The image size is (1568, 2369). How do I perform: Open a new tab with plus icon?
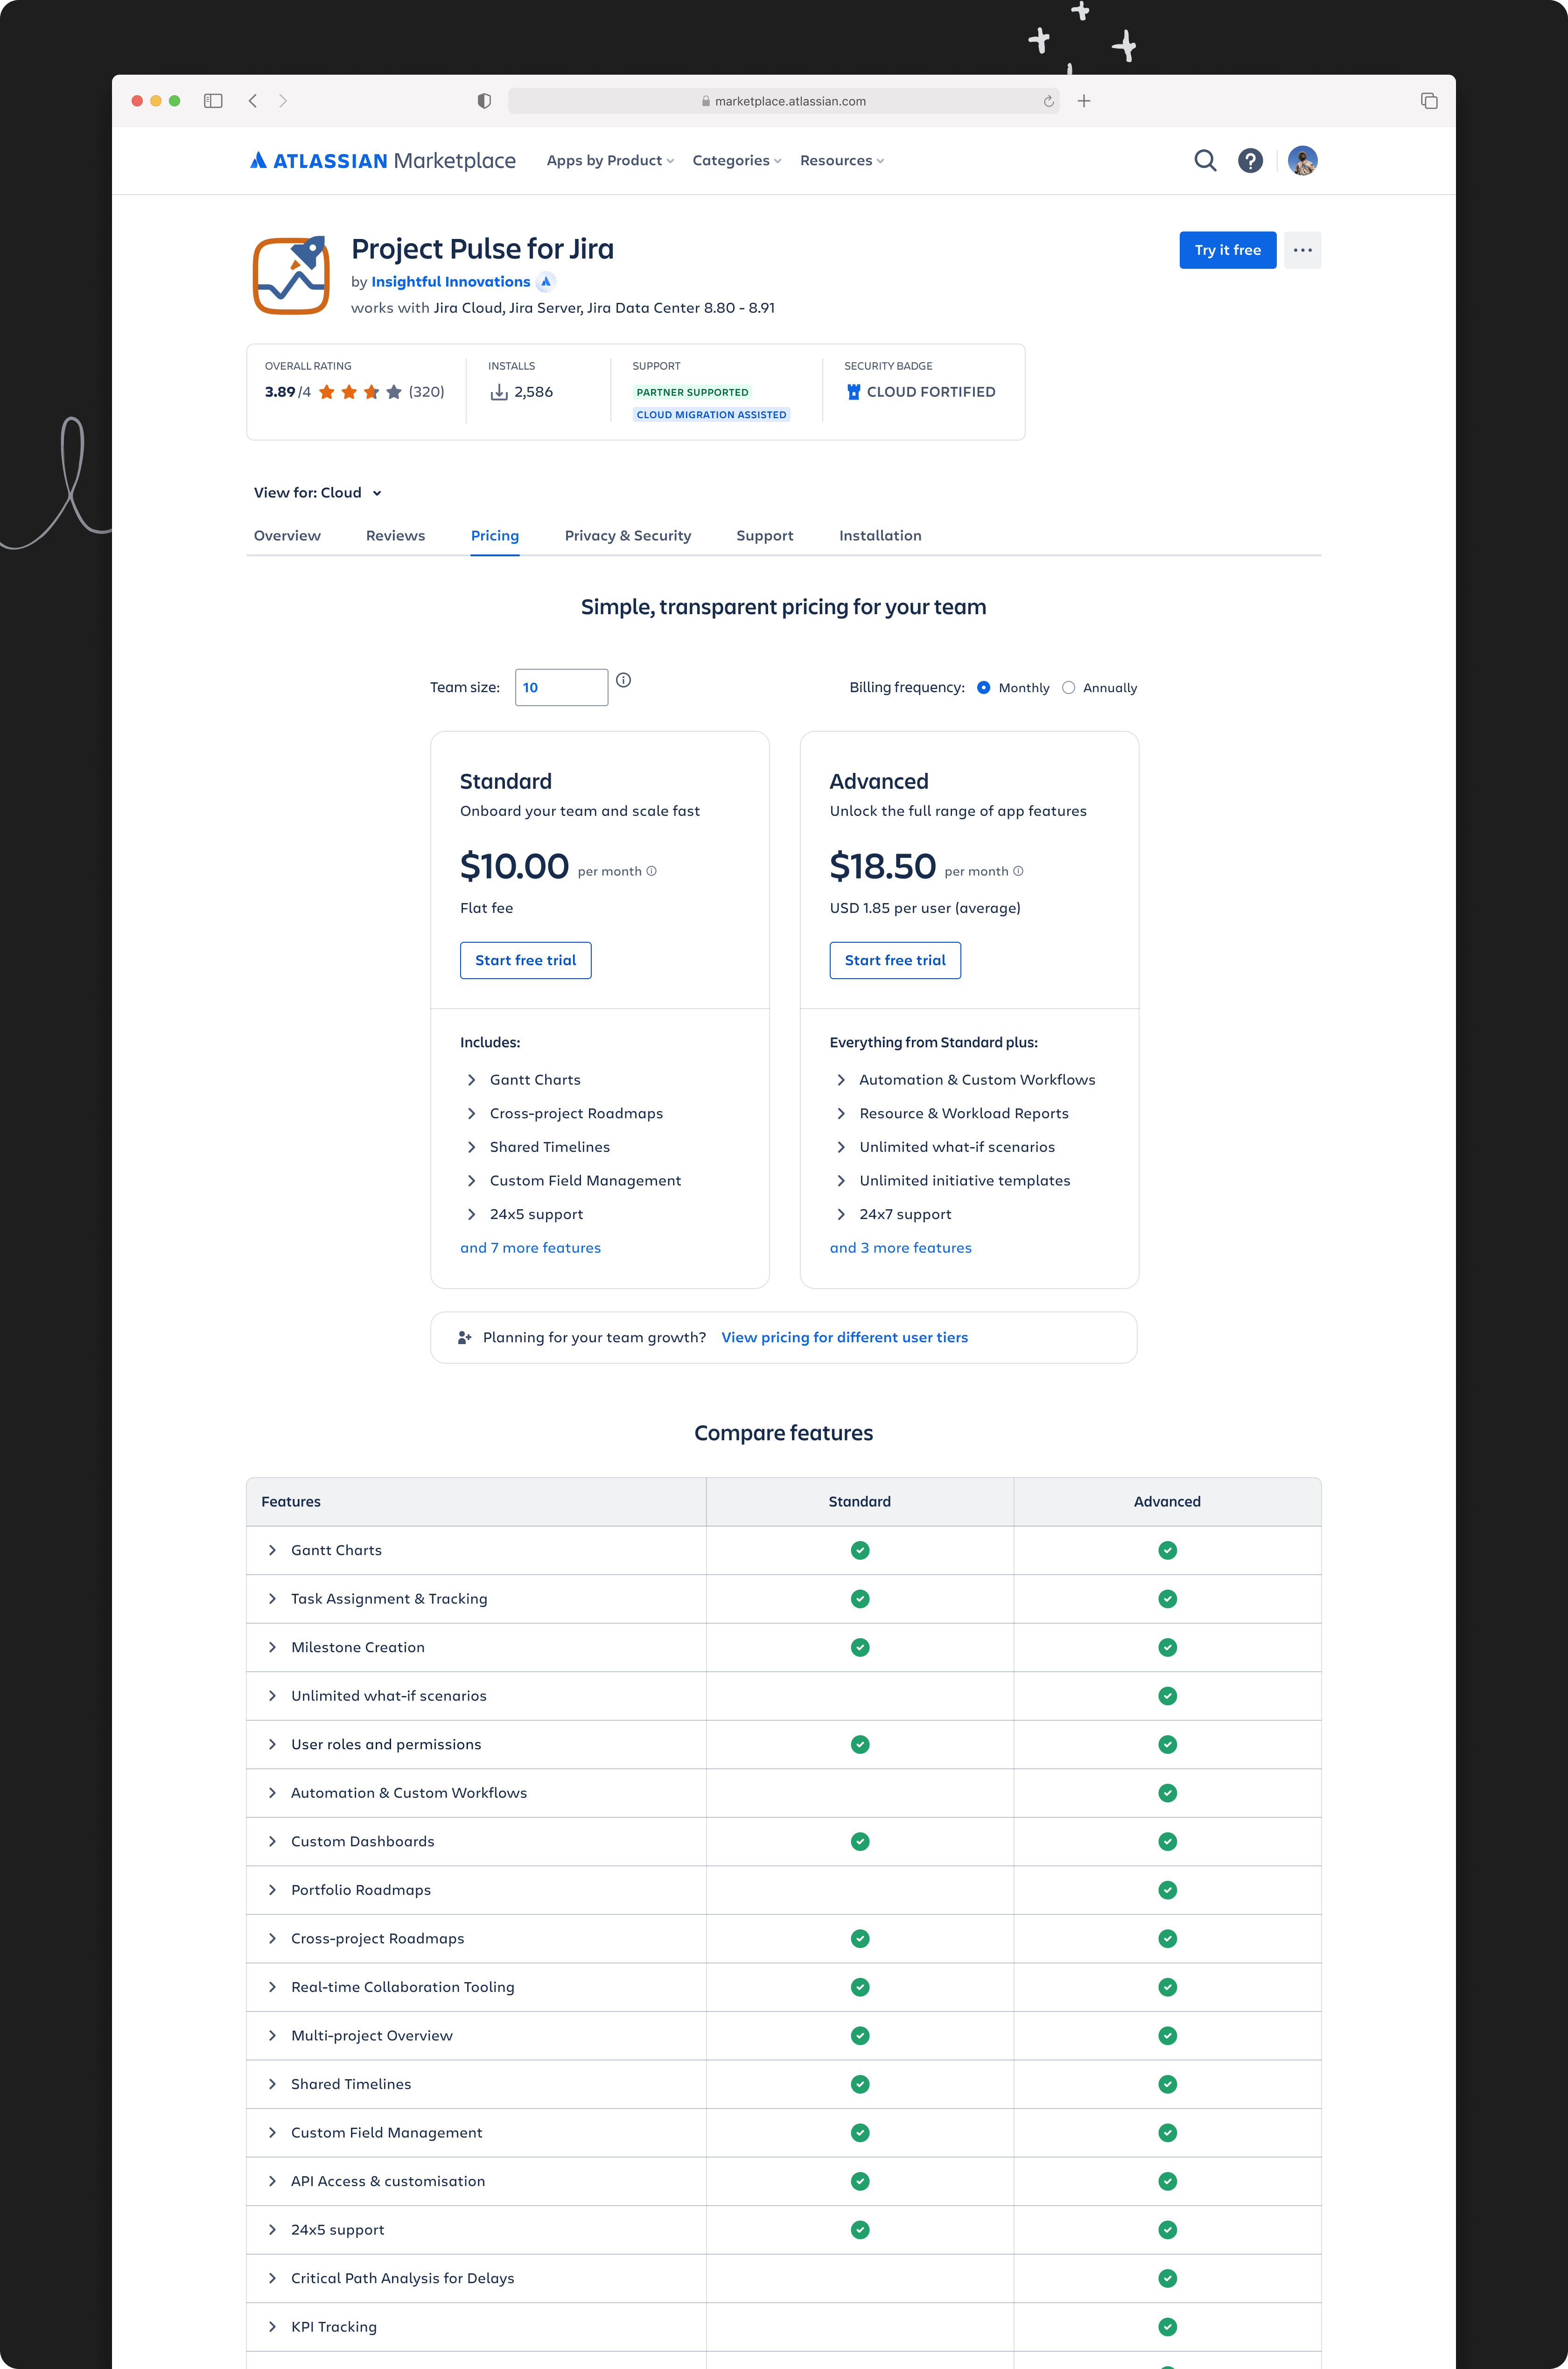pos(1084,101)
